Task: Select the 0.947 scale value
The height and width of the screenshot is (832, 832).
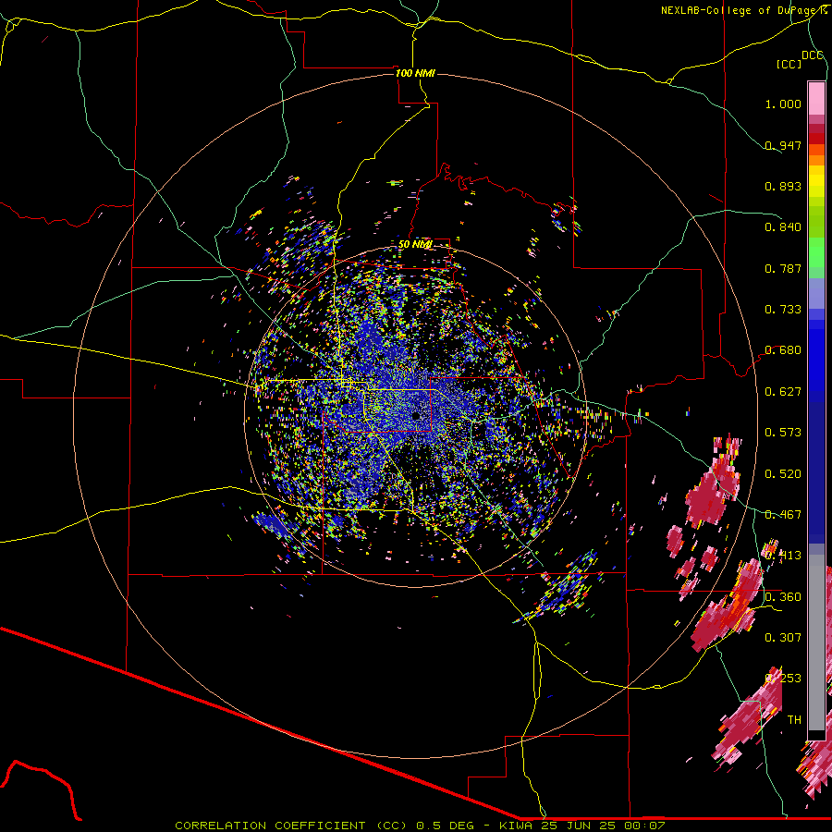Action: coord(783,145)
